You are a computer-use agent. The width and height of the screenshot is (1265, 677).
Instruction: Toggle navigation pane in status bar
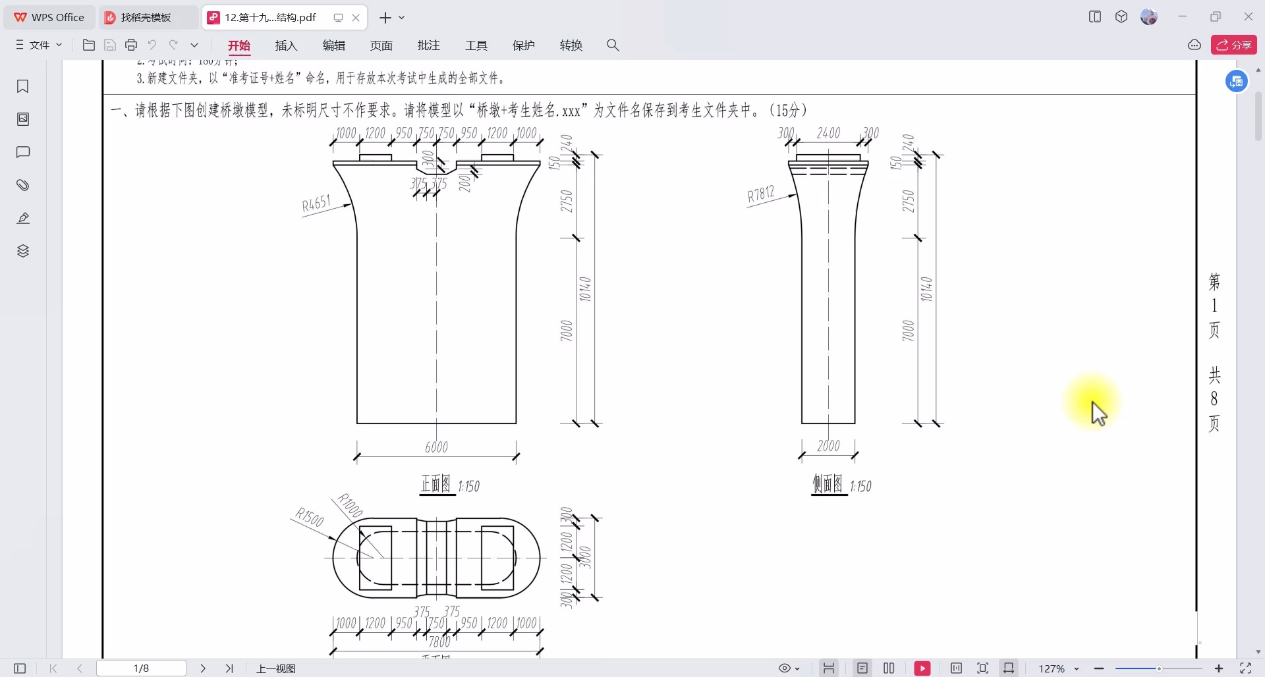(x=20, y=668)
